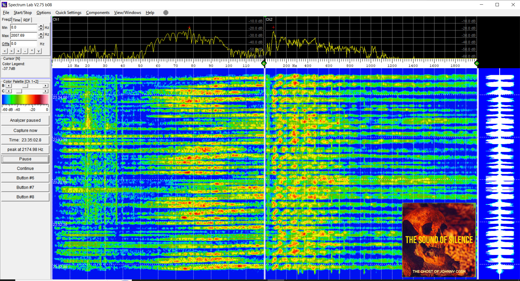The height and width of the screenshot is (281, 520).
Task: Increase the Min frequency with stepper up arrow
Action: click(41, 26)
